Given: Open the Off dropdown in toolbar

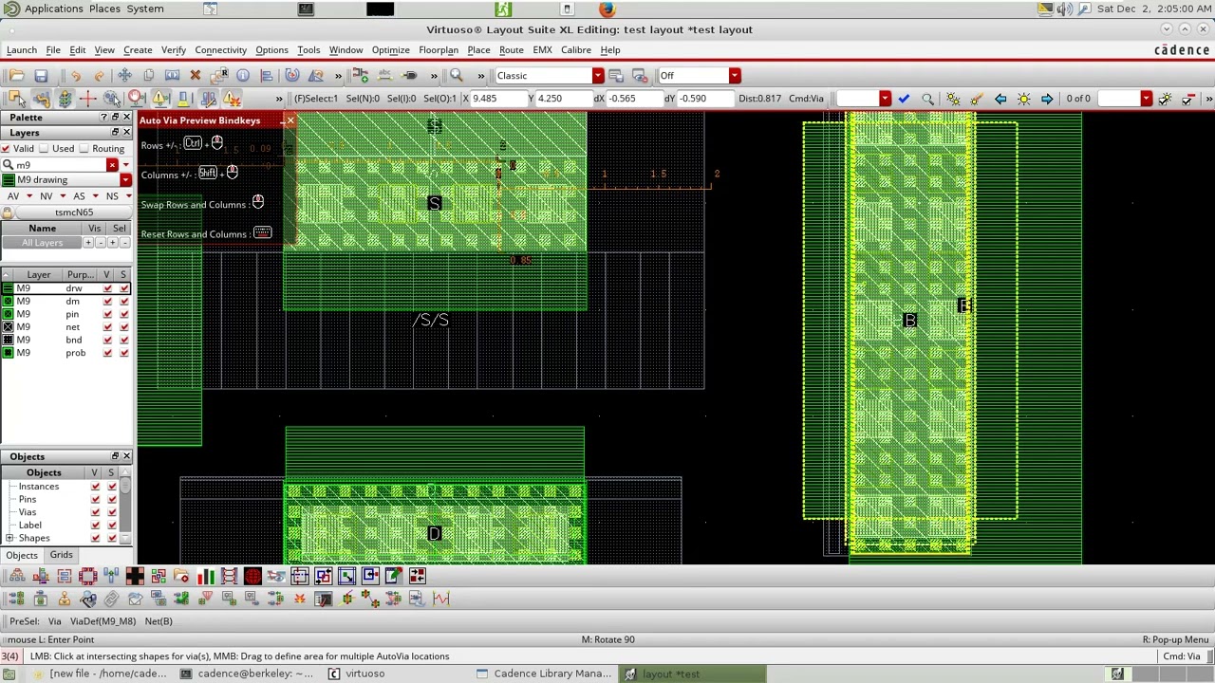Looking at the screenshot, I should tap(735, 76).
